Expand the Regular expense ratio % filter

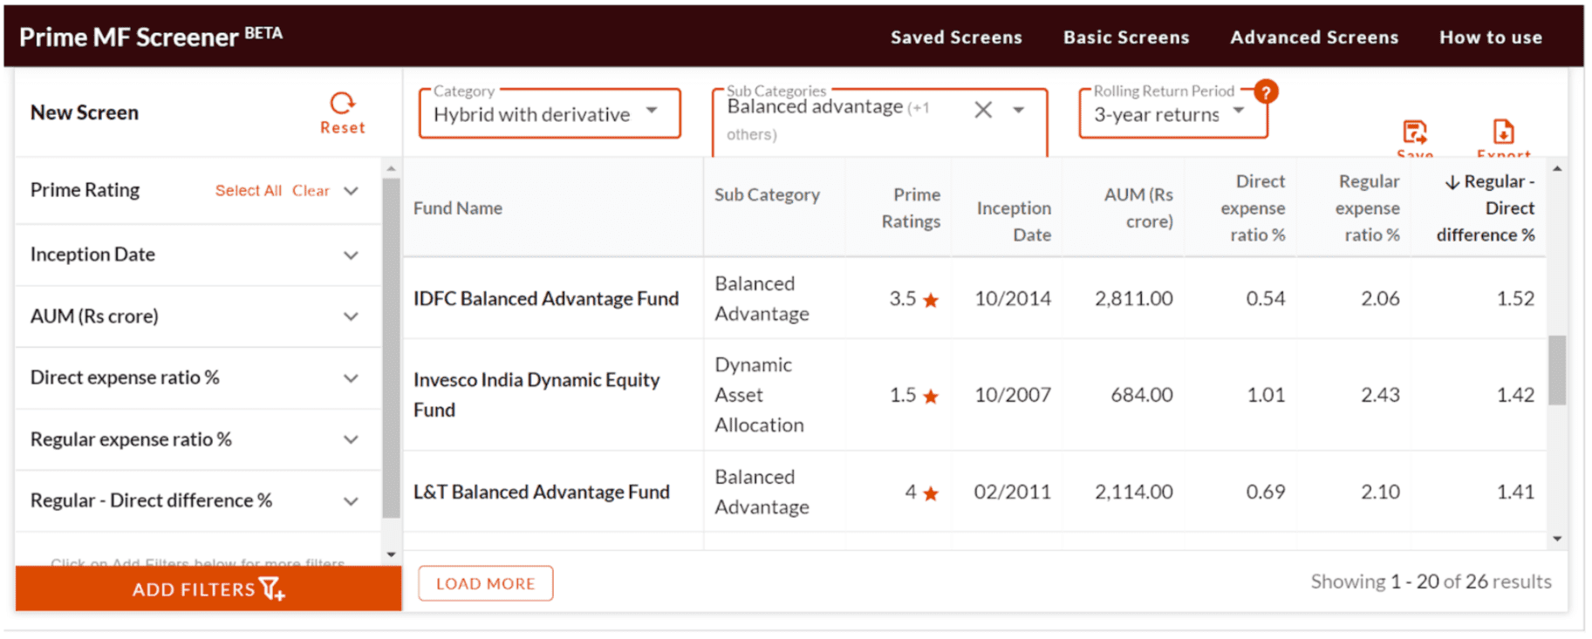point(351,439)
